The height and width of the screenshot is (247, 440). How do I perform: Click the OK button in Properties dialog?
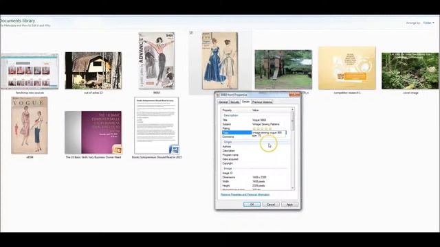click(x=252, y=204)
